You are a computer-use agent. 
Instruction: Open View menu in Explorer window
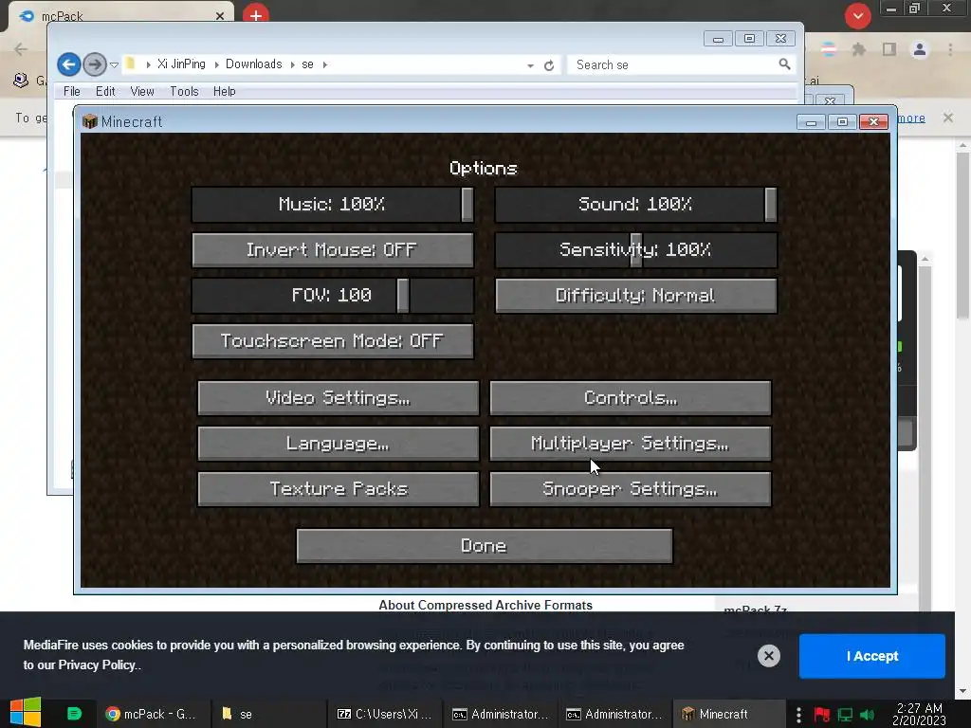click(x=142, y=92)
